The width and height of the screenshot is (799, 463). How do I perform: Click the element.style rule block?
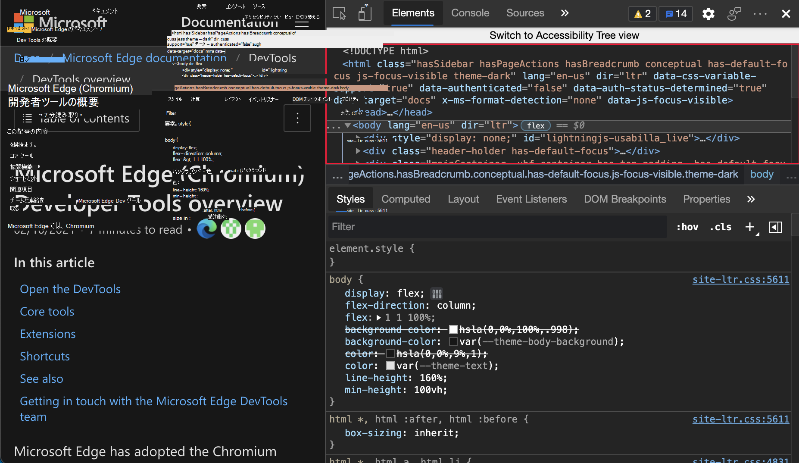coord(559,255)
